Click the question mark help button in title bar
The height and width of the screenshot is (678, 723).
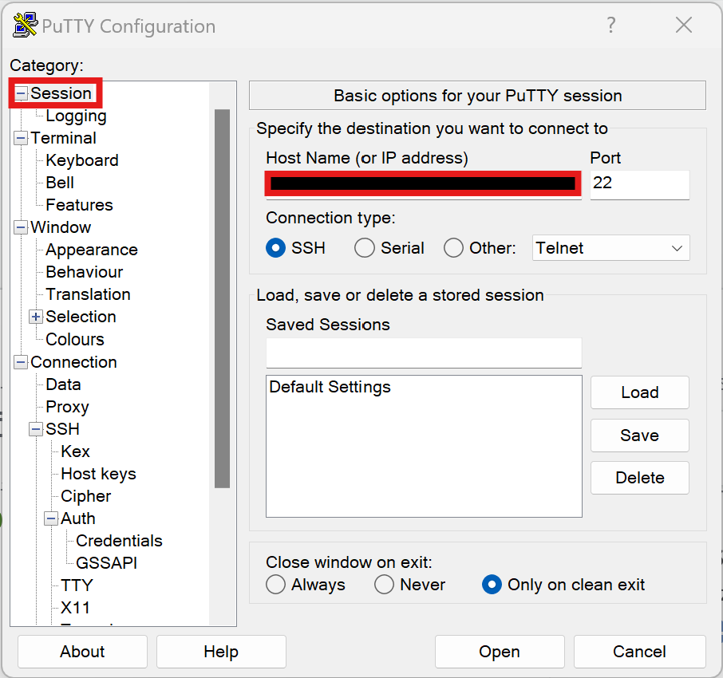point(611,25)
